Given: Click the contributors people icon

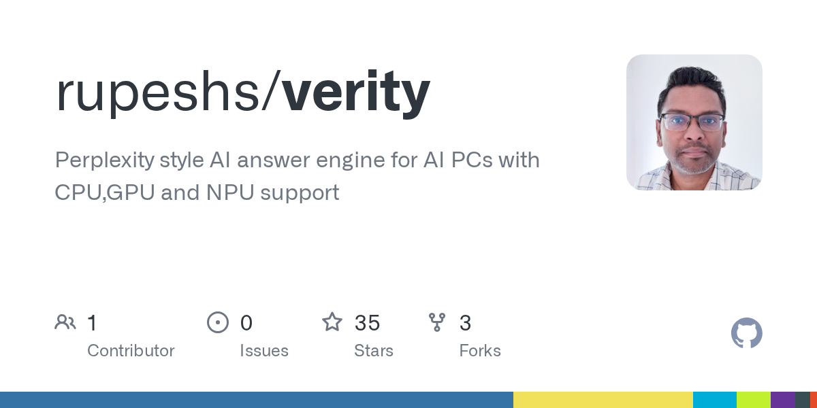Looking at the screenshot, I should point(65,322).
